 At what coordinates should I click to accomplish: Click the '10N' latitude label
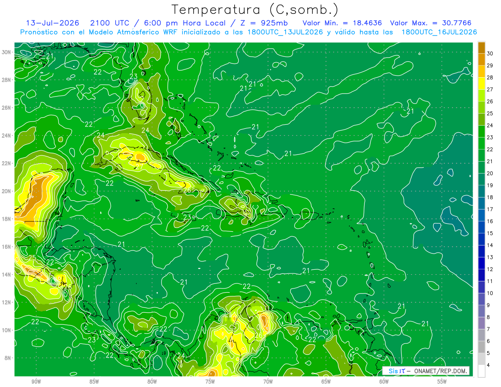pyautogui.click(x=6, y=330)
